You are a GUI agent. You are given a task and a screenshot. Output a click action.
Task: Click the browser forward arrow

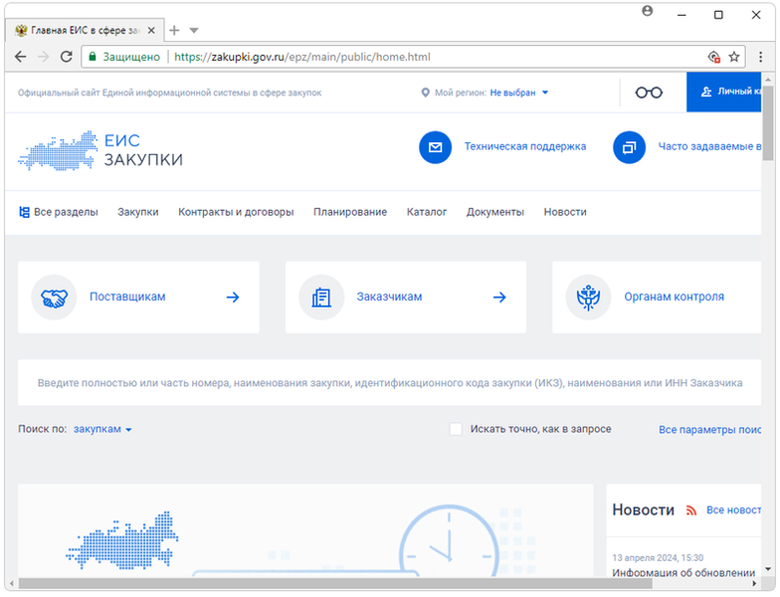(x=44, y=57)
